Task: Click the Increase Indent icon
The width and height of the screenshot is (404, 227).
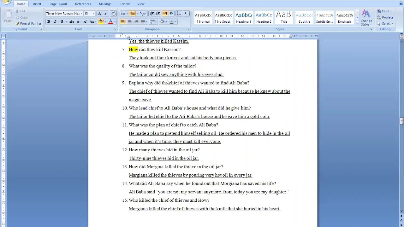Action: tap(158, 14)
